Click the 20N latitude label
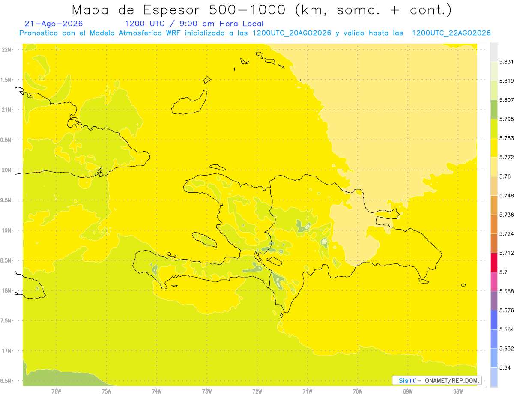 pos(7,170)
